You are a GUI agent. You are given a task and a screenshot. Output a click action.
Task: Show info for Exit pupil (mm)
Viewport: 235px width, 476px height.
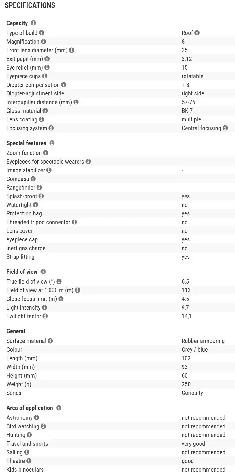47,59
